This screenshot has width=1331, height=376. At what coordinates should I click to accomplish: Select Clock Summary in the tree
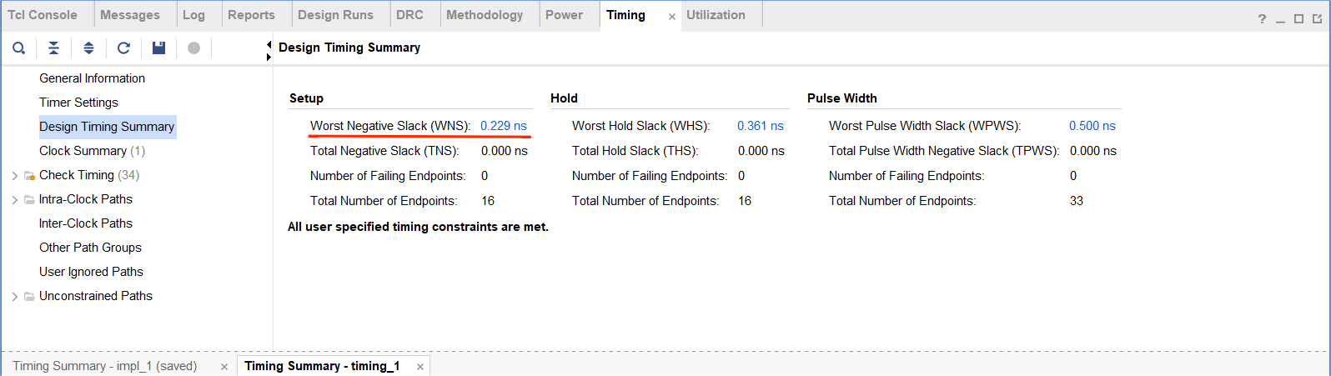coord(83,151)
